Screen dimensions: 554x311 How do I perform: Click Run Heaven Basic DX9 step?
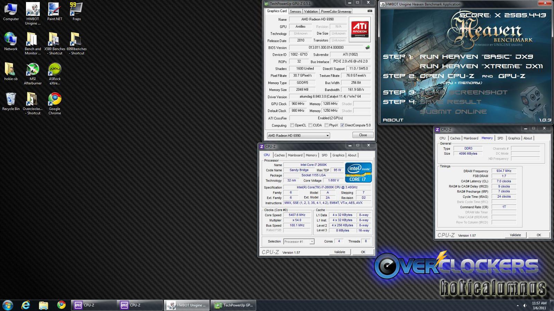click(476, 56)
